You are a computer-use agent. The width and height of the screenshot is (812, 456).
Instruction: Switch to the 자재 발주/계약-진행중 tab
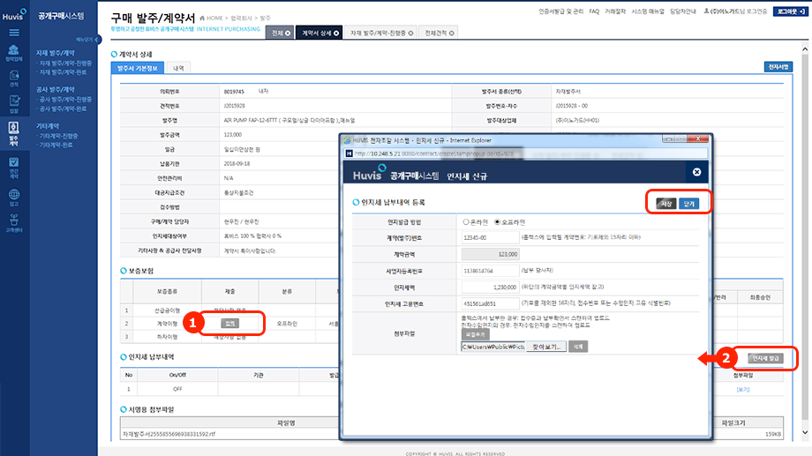380,33
